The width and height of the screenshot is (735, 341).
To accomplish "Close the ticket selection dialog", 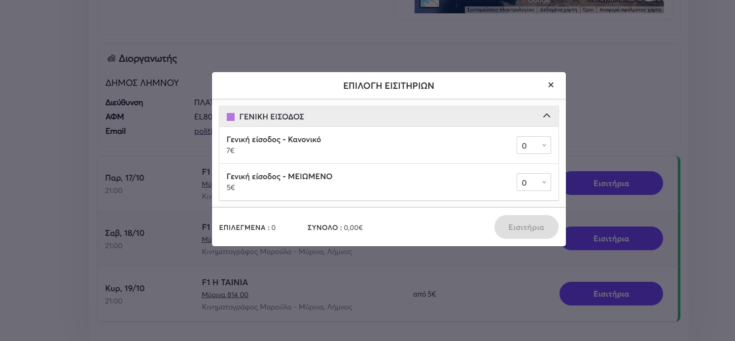I will [x=551, y=85].
